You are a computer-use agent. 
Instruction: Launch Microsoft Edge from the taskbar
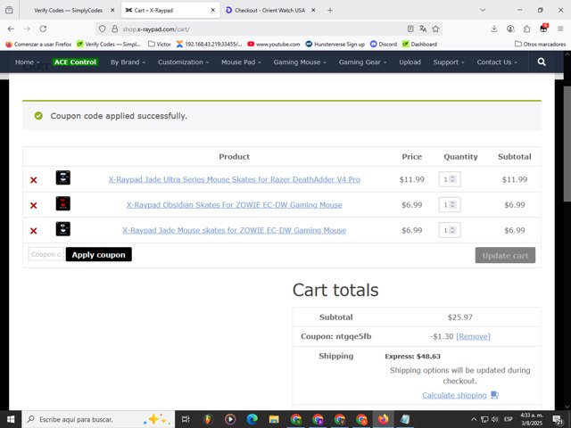[x=252, y=419]
